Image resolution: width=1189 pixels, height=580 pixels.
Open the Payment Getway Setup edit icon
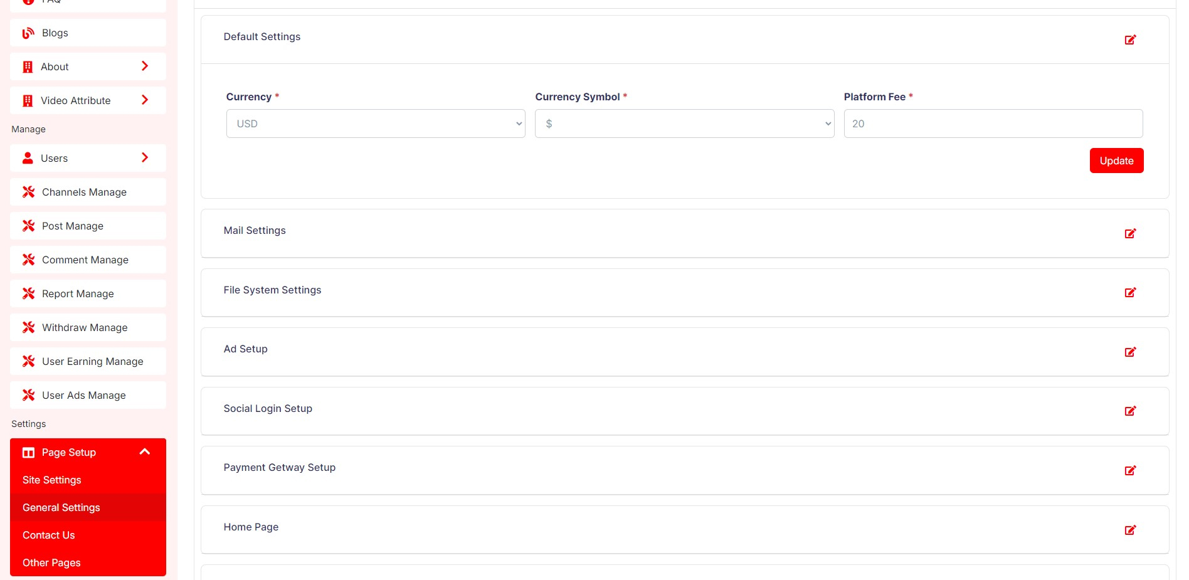pos(1130,470)
